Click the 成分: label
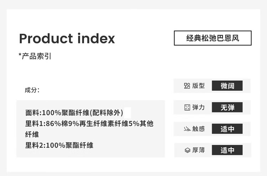The height and width of the screenshot is (176, 267). tap(32, 90)
